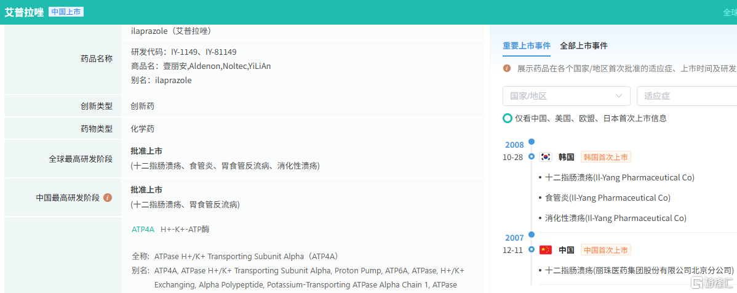The image size is (737, 293).
Task: Click the 别名：ilaprazole line
Action: pyautogui.click(x=161, y=81)
